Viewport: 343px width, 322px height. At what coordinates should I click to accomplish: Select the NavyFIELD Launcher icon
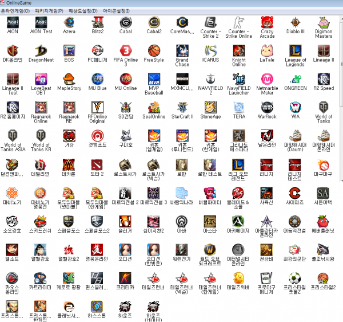[238, 79]
